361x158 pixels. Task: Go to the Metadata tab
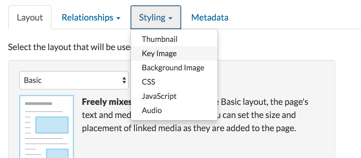pos(210,18)
